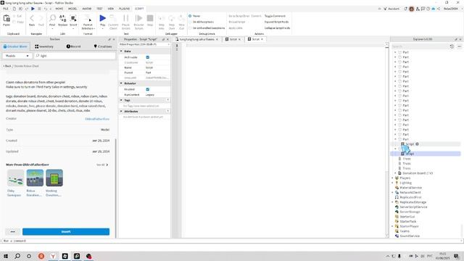
Task: Expand ReplicatedStorage node in Explorer
Action: (x=393, y=202)
